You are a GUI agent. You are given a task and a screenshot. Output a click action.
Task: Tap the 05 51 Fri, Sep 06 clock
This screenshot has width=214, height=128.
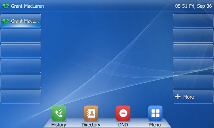(x=193, y=6)
